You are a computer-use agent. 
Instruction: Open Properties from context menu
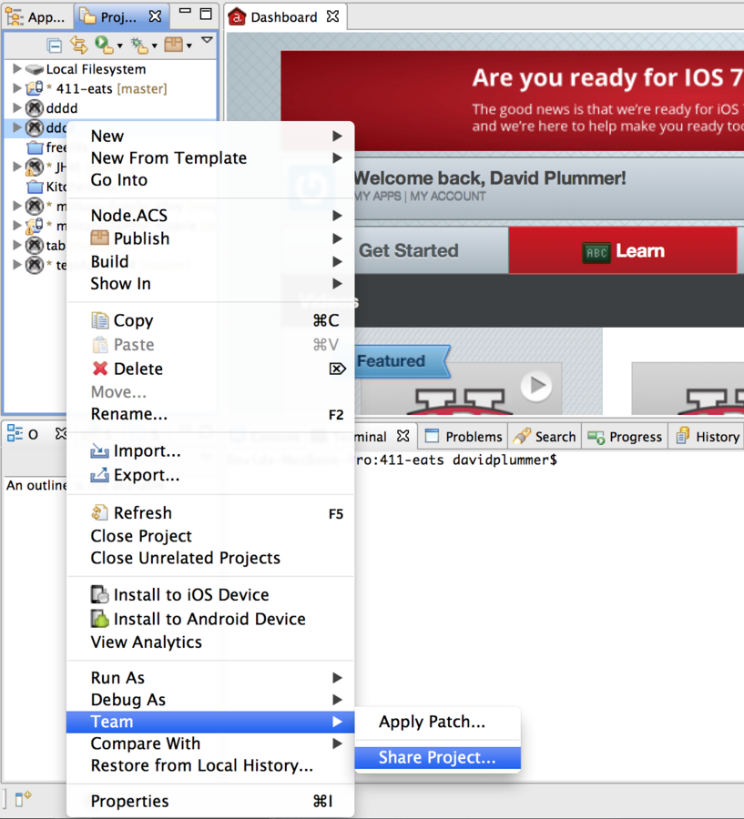pos(210,801)
